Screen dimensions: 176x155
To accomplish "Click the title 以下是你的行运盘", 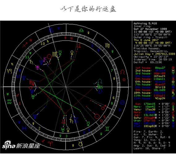I will (88, 9).
